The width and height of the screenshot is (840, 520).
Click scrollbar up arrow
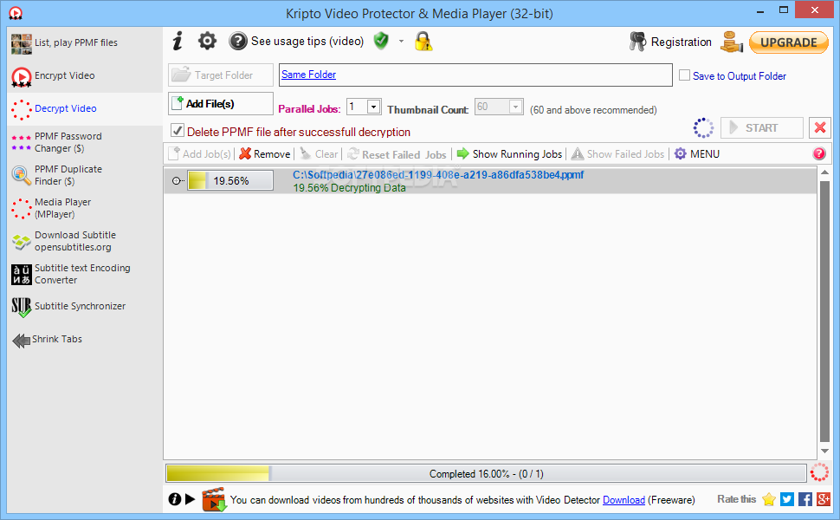click(x=824, y=172)
